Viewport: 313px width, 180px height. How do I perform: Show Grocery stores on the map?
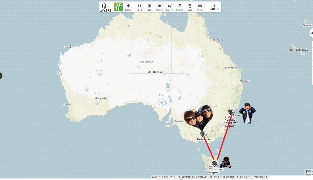(170, 7)
